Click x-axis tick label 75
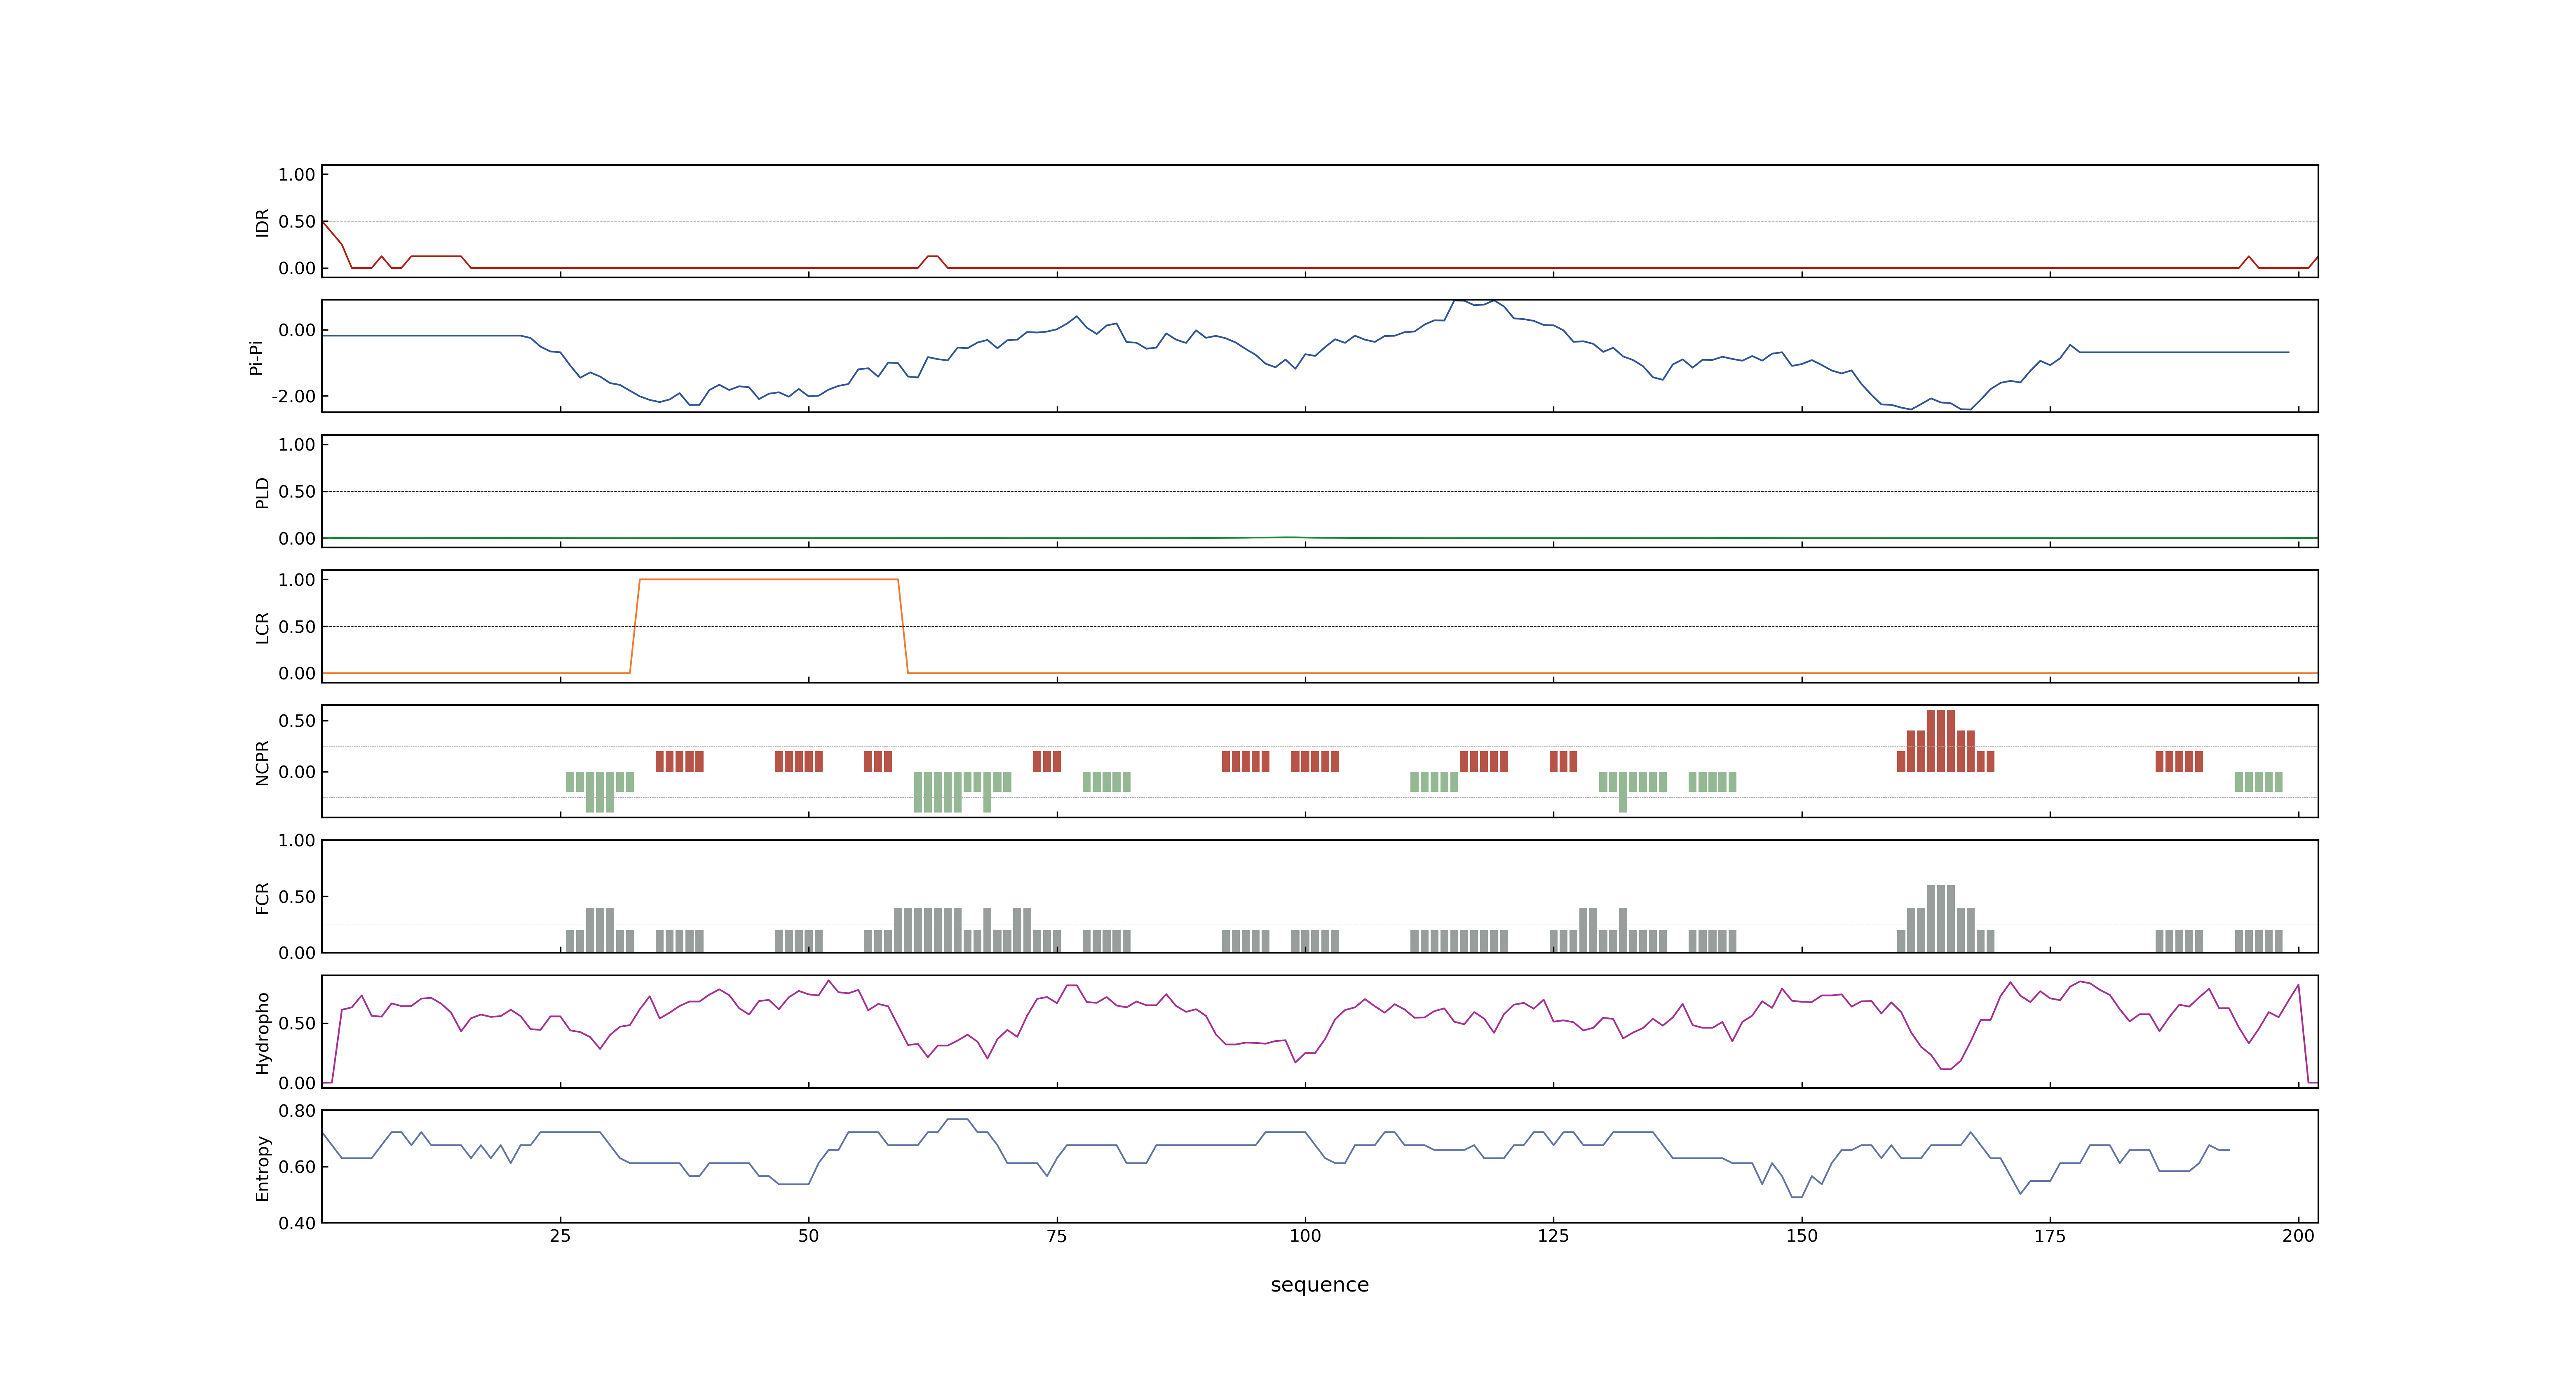The width and height of the screenshot is (2576, 1374). coord(1057,1236)
